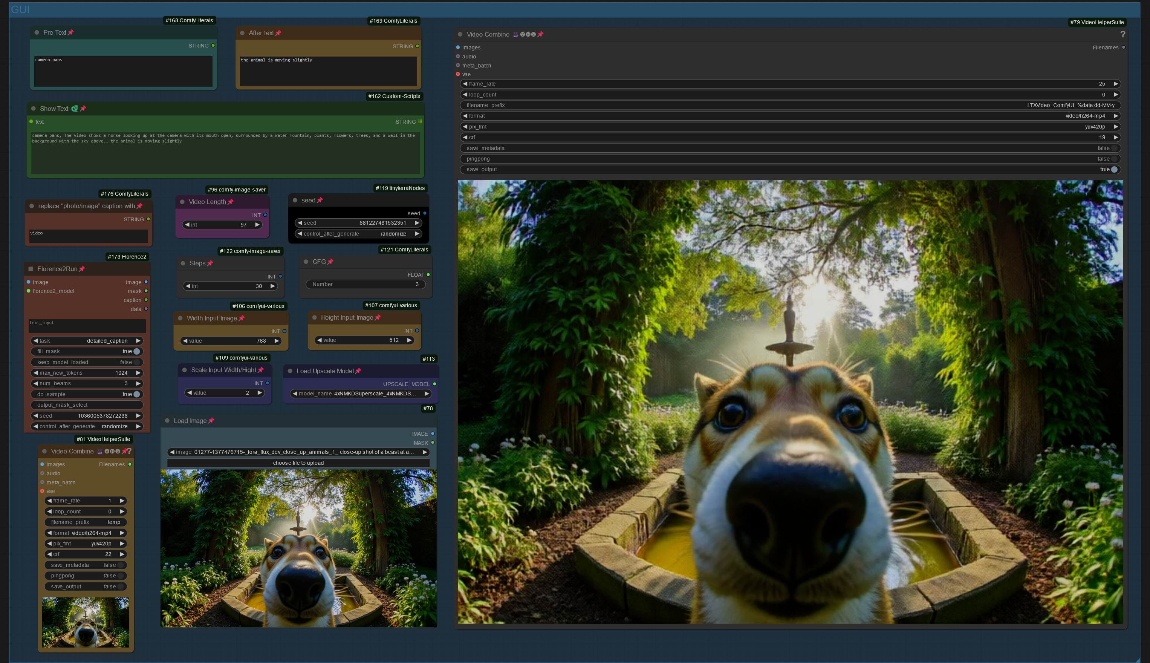
Task: Click the collapse dot on Show Text node
Action: click(33, 109)
